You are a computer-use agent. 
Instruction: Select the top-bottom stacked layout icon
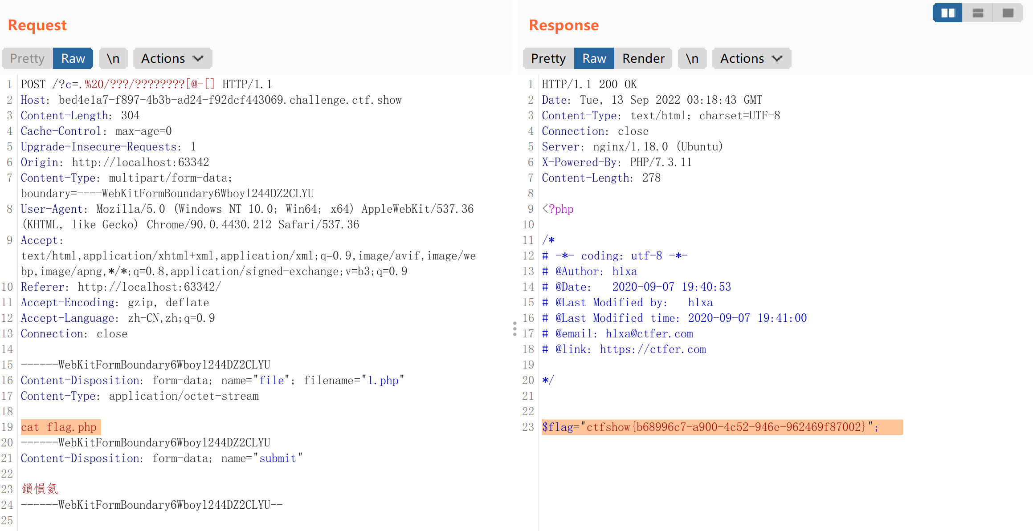(x=978, y=13)
